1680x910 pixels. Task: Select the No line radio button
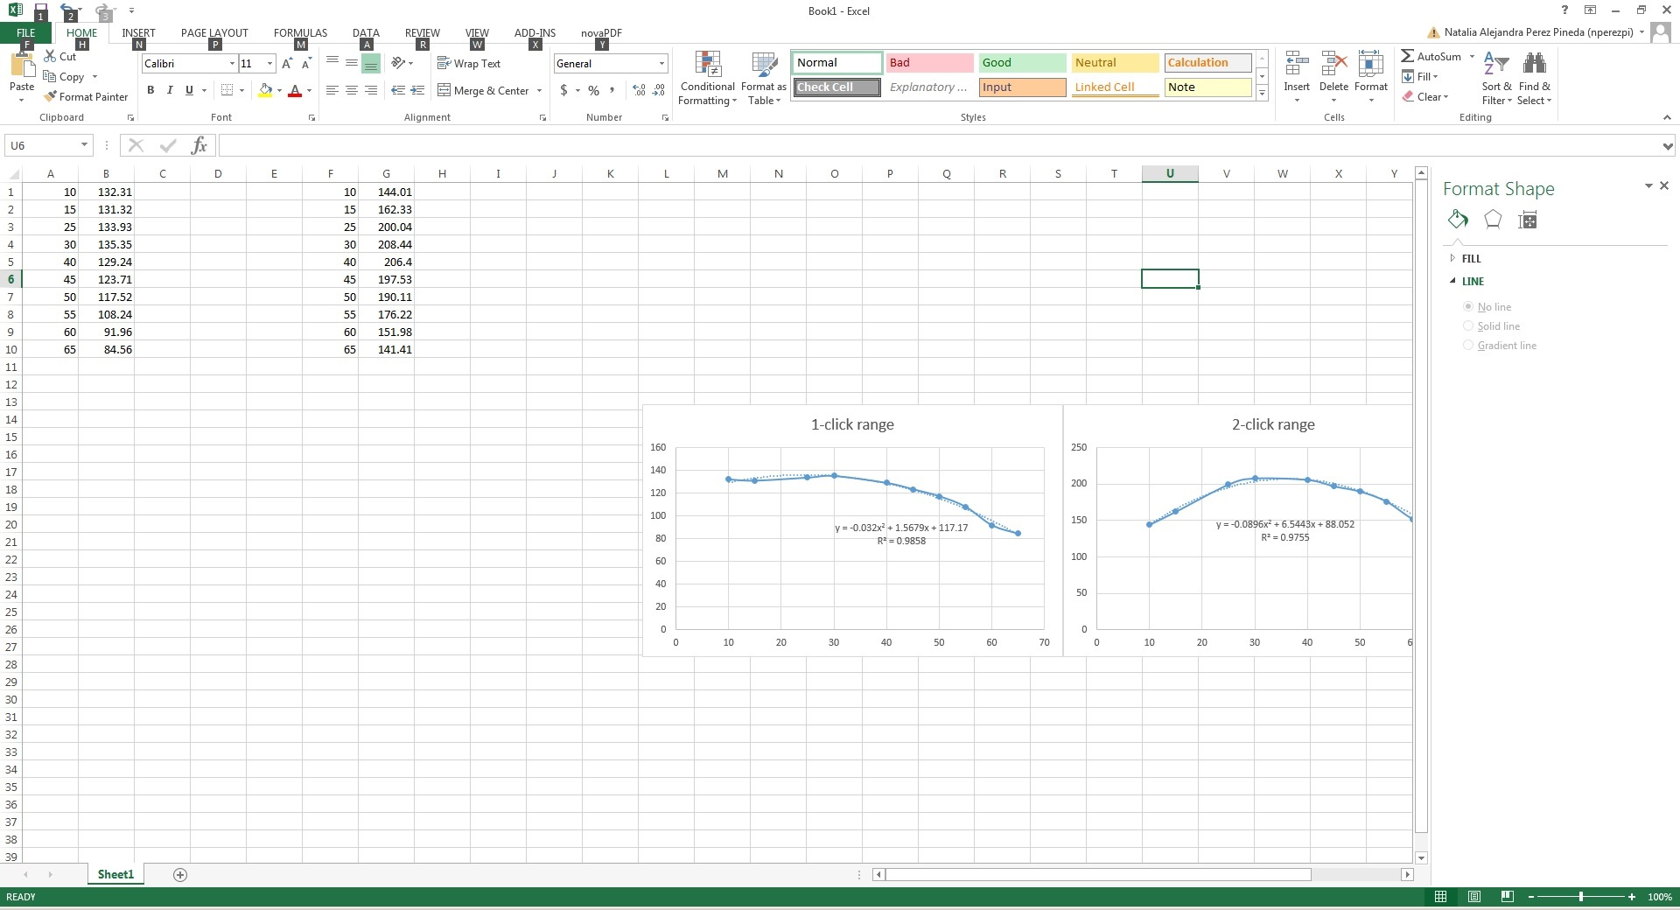point(1468,307)
